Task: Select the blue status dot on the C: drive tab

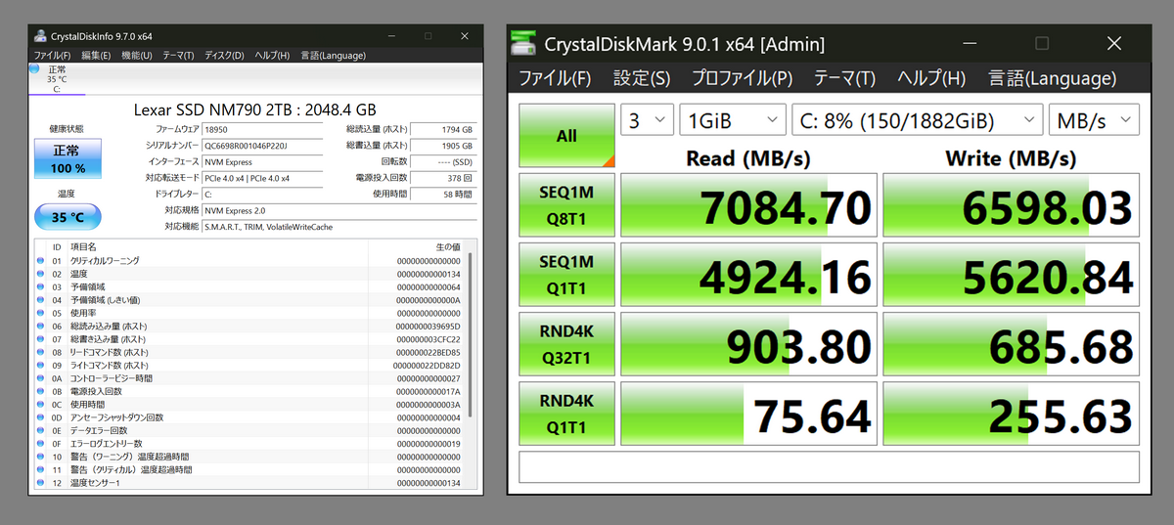Action: [x=34, y=70]
